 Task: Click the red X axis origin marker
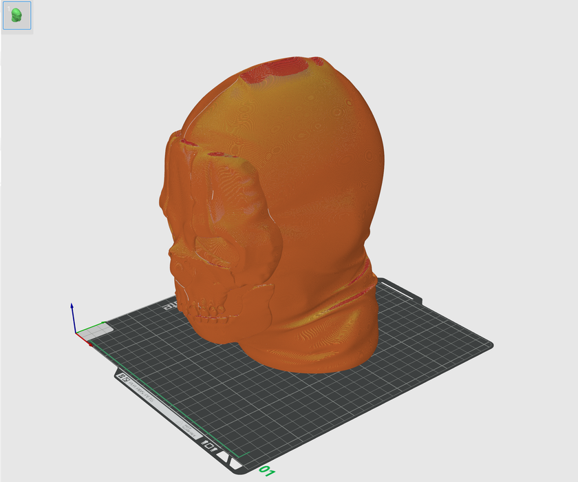click(88, 342)
